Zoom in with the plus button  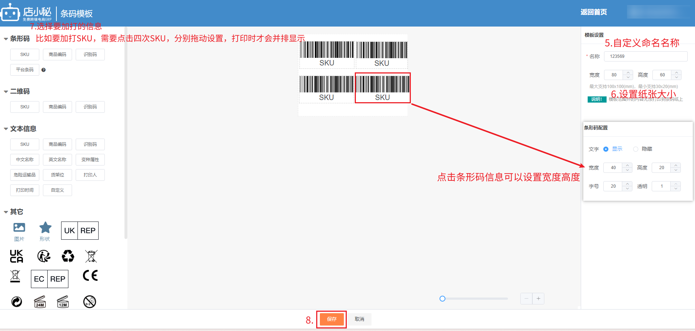coord(538,299)
